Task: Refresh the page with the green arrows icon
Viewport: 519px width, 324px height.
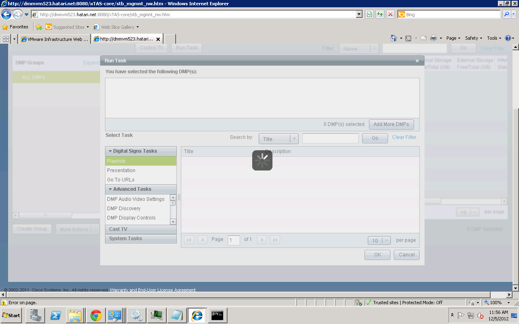Action: point(380,15)
